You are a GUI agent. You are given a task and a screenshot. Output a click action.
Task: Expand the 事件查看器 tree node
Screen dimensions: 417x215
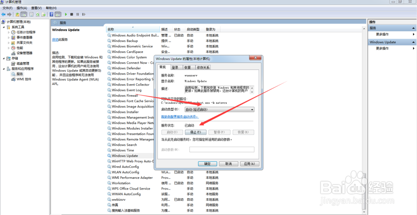pos(9,37)
